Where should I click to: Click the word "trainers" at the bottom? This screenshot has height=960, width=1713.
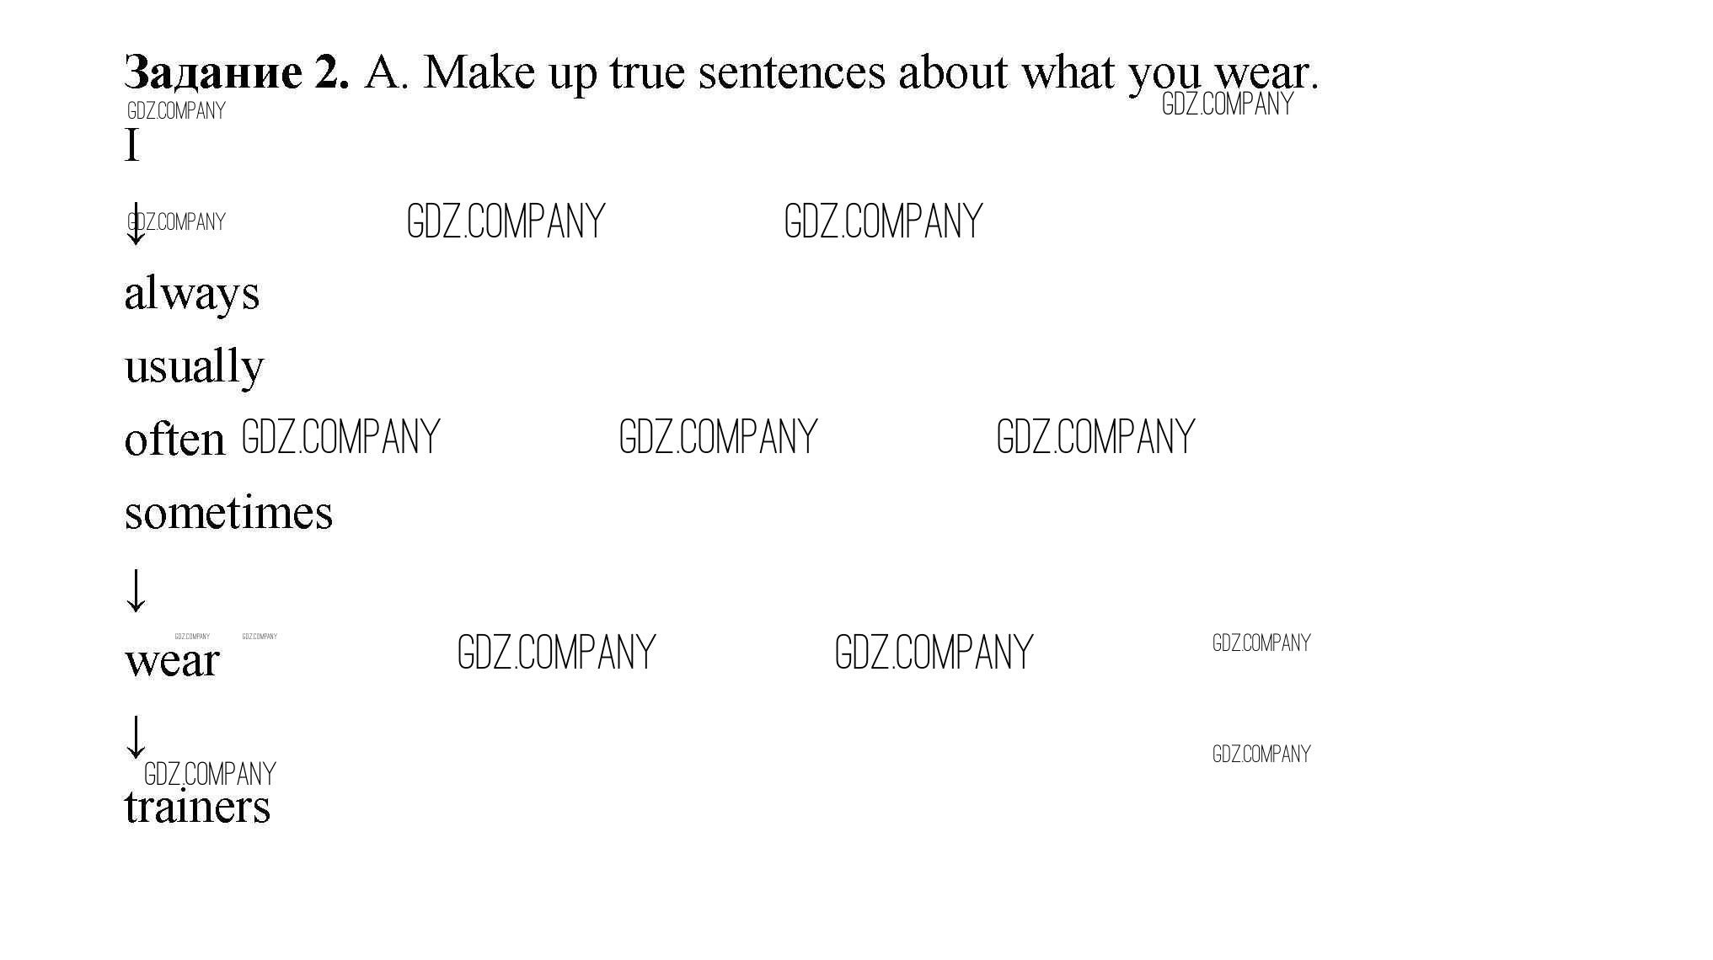coord(197,807)
